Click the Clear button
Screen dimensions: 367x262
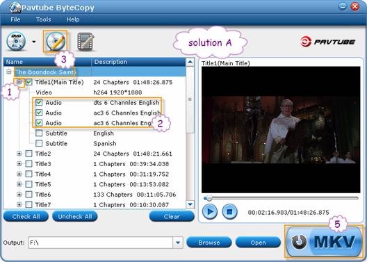pyautogui.click(x=172, y=216)
